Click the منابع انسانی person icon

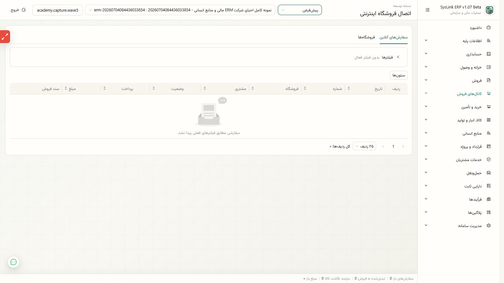pos(489,133)
